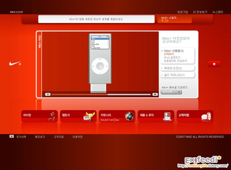Click the 54,857,65 km counter text
The width and height of the screenshot is (231, 170).
tap(110, 120)
